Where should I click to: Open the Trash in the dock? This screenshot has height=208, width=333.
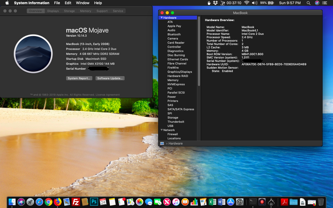point(321,202)
